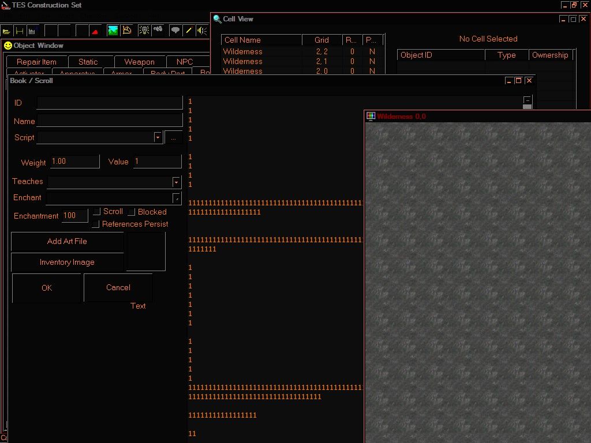Expand the Teaches dropdown
The image size is (591, 443).
coord(177,182)
